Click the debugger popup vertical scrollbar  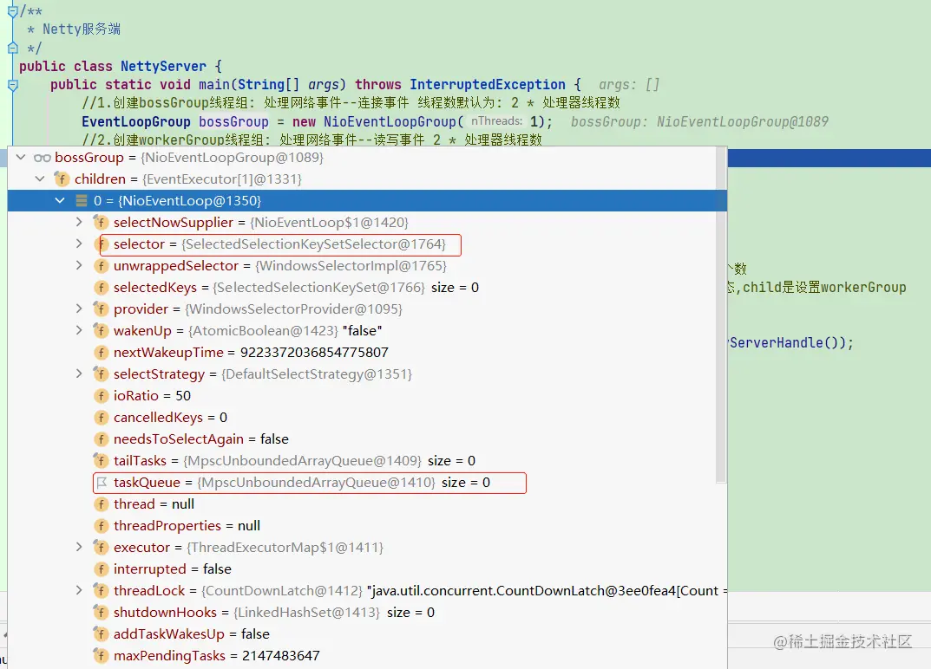coord(721,315)
